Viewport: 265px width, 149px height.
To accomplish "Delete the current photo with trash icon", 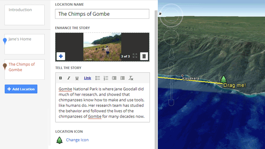I will (x=144, y=56).
